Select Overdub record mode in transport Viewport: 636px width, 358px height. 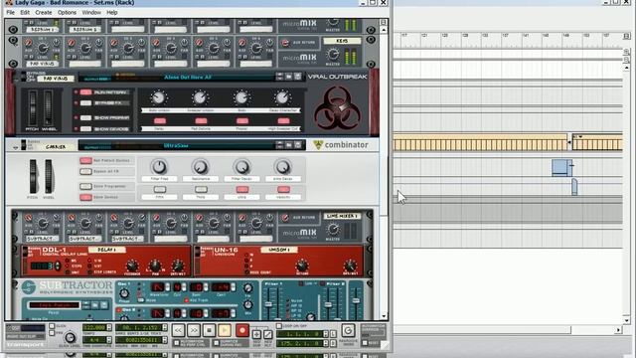click(256, 334)
